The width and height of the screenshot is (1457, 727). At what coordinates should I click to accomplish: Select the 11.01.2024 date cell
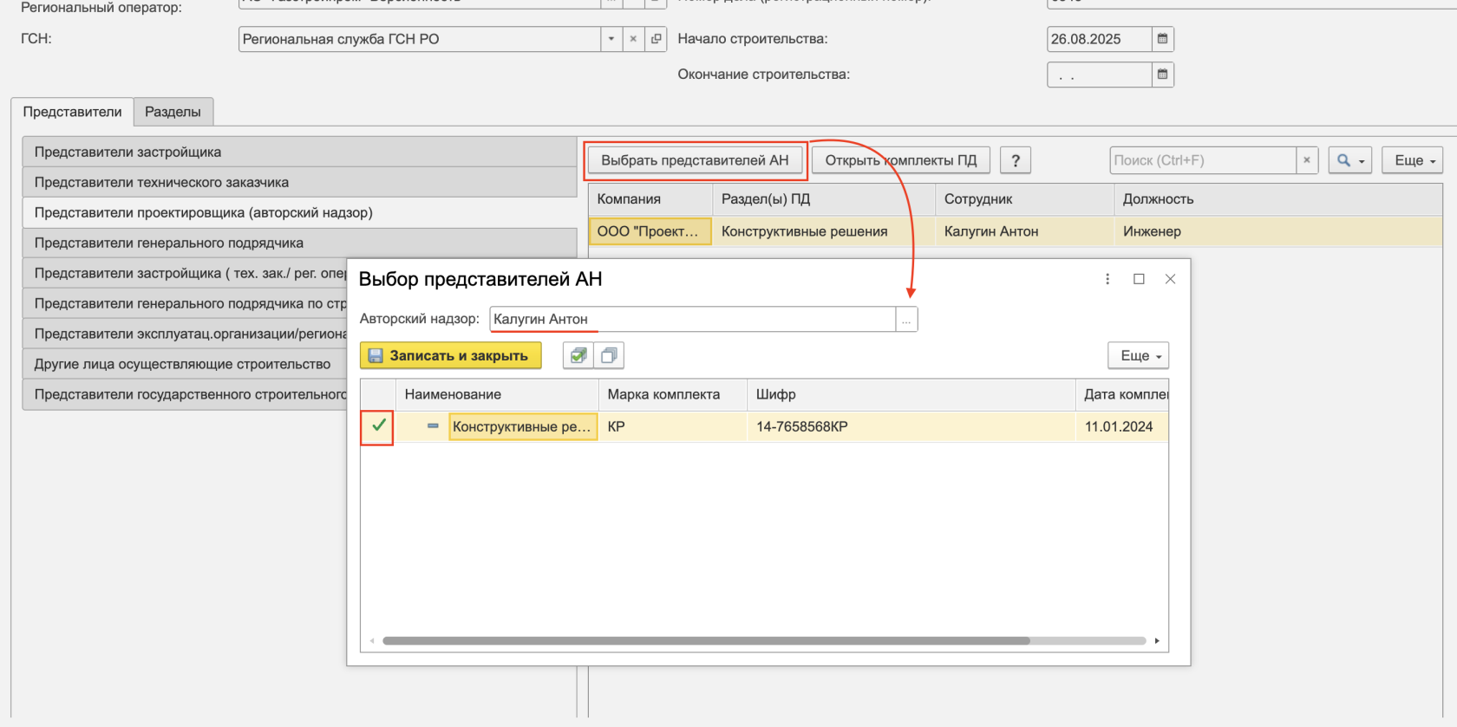coord(1122,426)
